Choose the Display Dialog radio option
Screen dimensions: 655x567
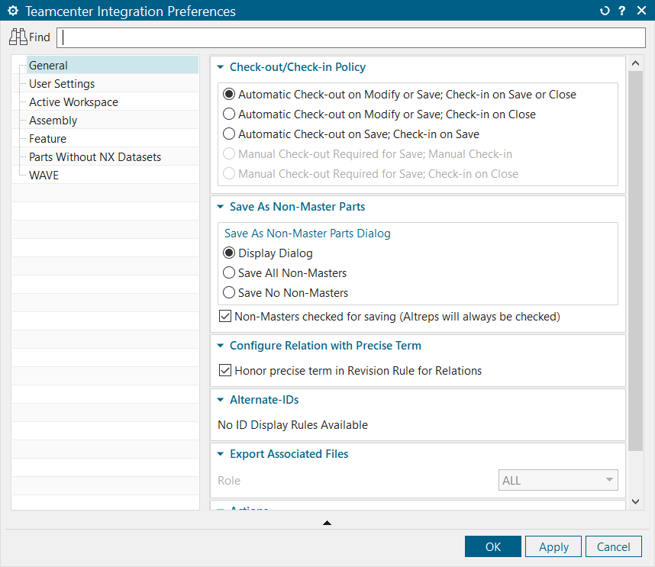click(229, 253)
